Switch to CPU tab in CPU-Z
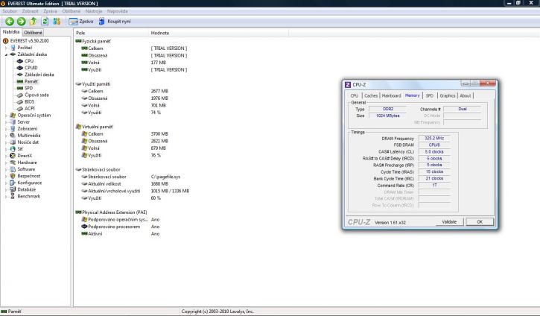 pos(355,96)
